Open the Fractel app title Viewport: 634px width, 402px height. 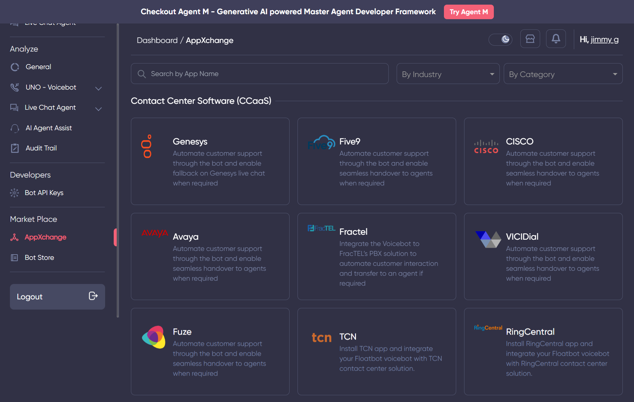[x=353, y=232]
